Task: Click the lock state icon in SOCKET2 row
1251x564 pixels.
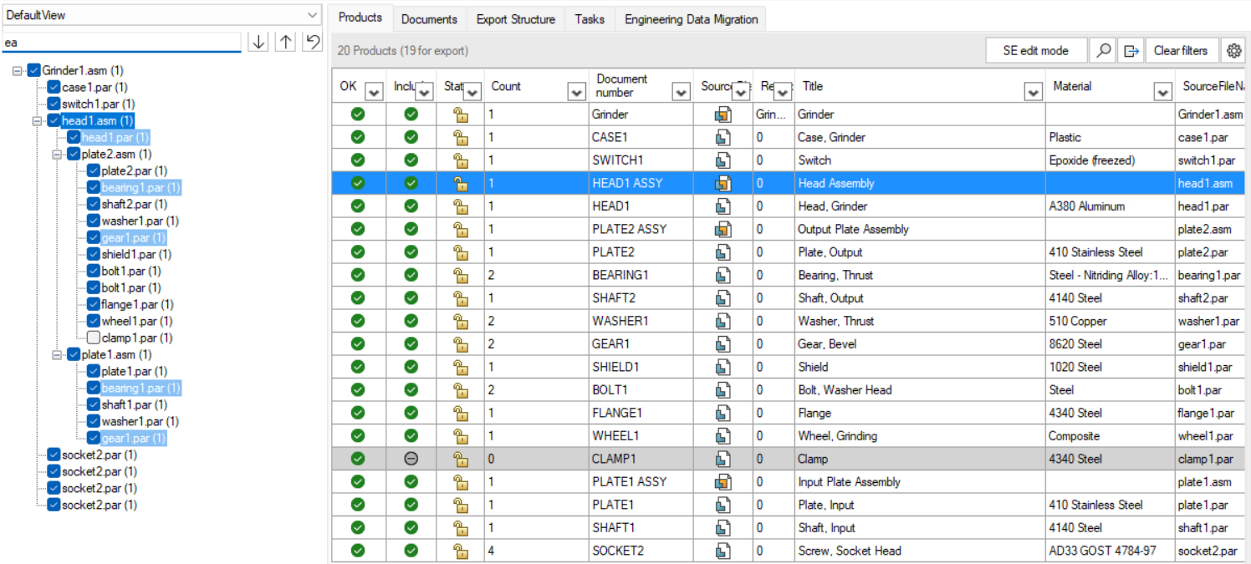Action: click(460, 551)
